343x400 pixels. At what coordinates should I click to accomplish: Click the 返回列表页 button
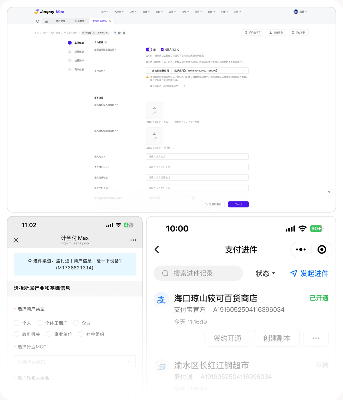213,204
